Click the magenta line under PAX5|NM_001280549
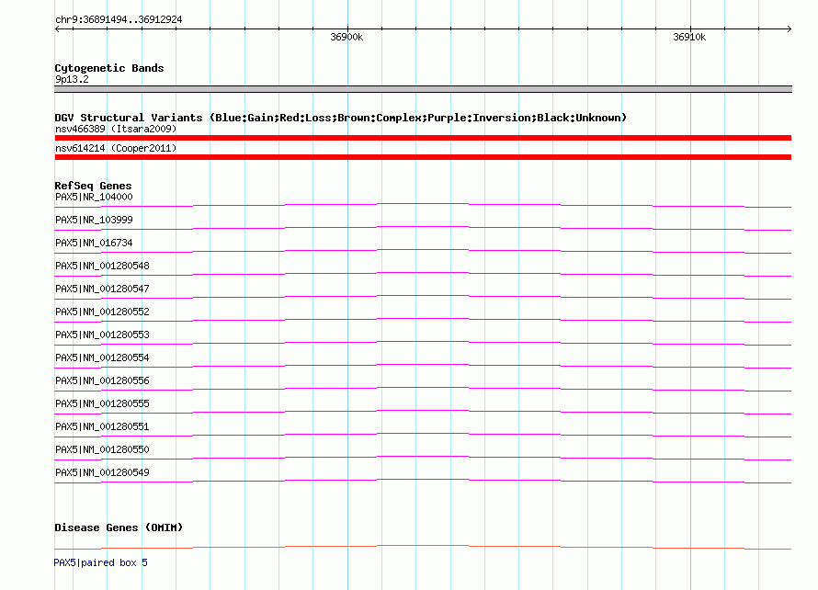Viewport: 818px width, 590px height. click(x=423, y=480)
